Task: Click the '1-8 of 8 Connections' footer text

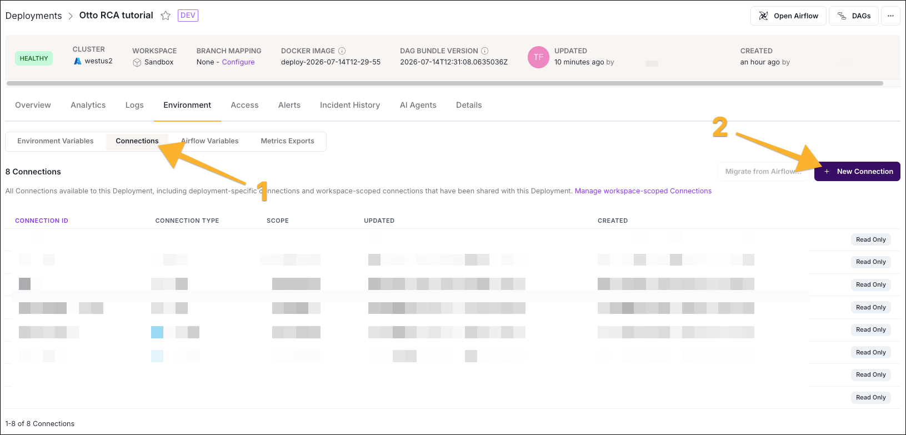Action: pyautogui.click(x=40, y=424)
